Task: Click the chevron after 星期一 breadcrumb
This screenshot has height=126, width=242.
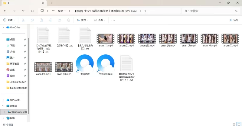Action: coord(70,11)
